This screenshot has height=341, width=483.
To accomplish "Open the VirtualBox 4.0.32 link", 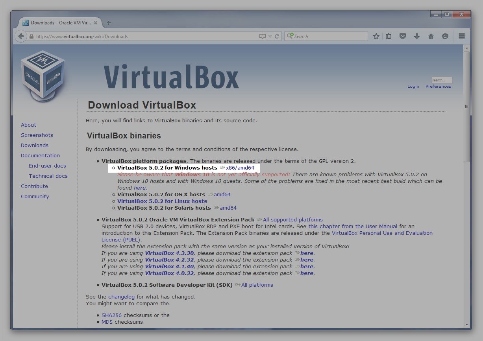I will [x=170, y=273].
